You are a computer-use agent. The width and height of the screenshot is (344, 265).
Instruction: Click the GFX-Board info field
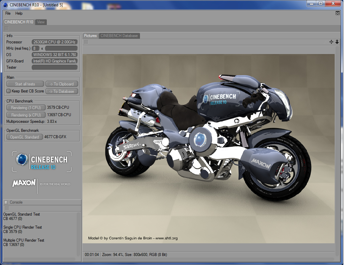click(x=55, y=61)
